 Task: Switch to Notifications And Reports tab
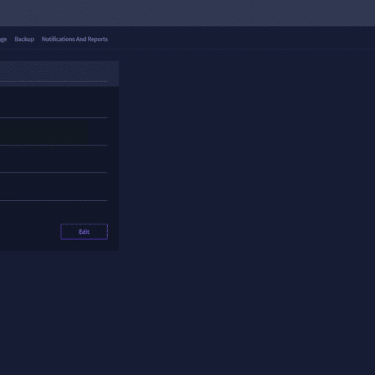pyautogui.click(x=74, y=39)
